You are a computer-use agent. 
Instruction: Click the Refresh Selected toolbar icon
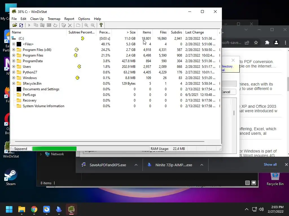tap(55, 25)
